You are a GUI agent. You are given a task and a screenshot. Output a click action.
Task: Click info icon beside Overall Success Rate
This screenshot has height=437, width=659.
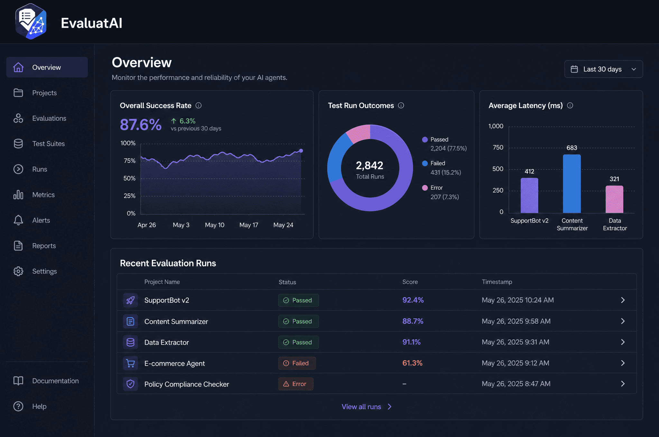coord(199,105)
